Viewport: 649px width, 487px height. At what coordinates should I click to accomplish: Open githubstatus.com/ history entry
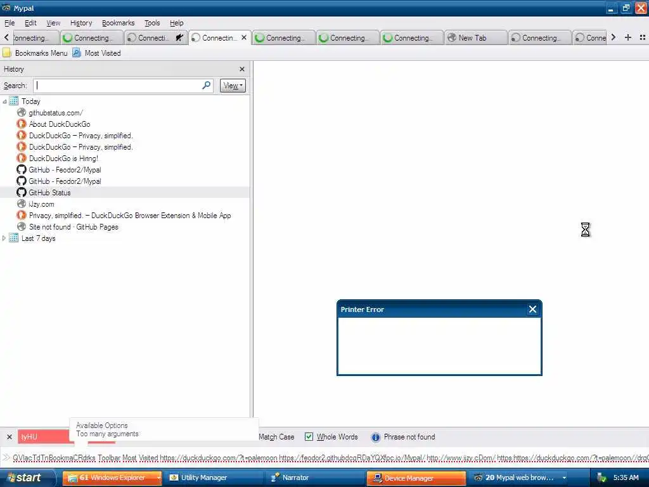[x=56, y=113]
